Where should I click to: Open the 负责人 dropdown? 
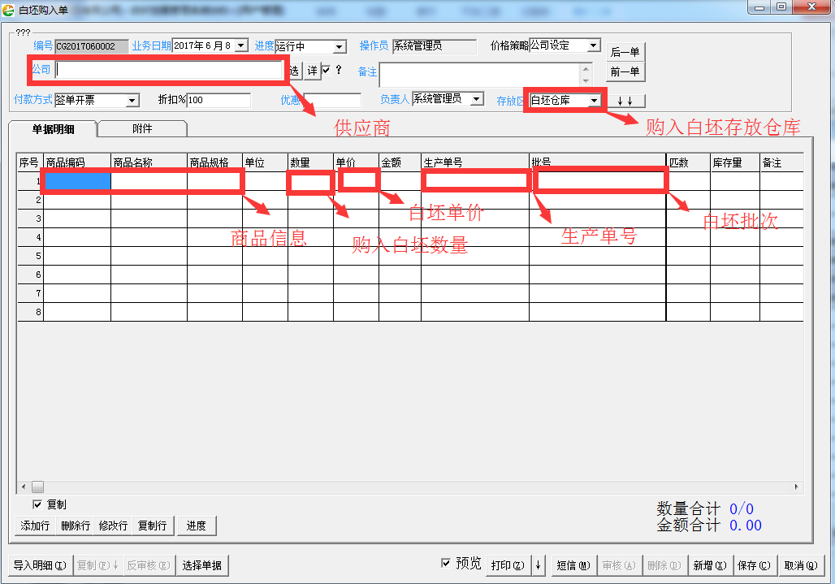477,99
